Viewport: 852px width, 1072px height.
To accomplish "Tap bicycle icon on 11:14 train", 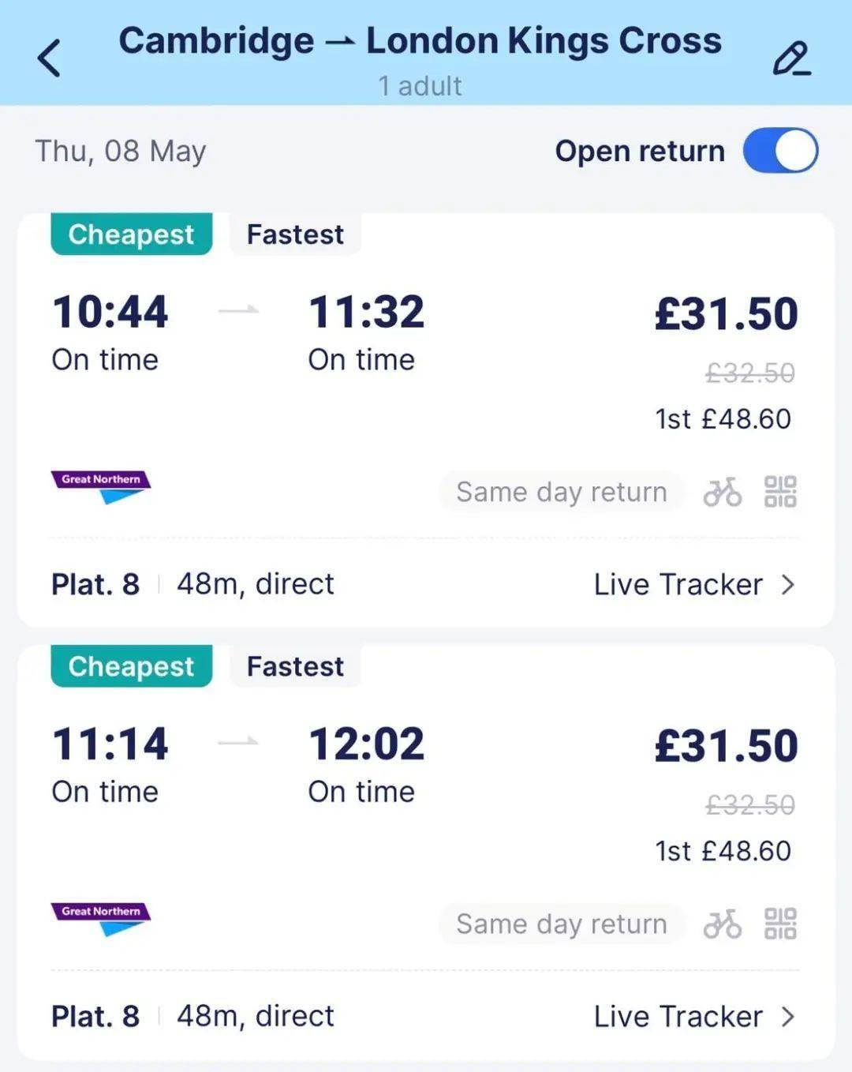I will point(723,924).
